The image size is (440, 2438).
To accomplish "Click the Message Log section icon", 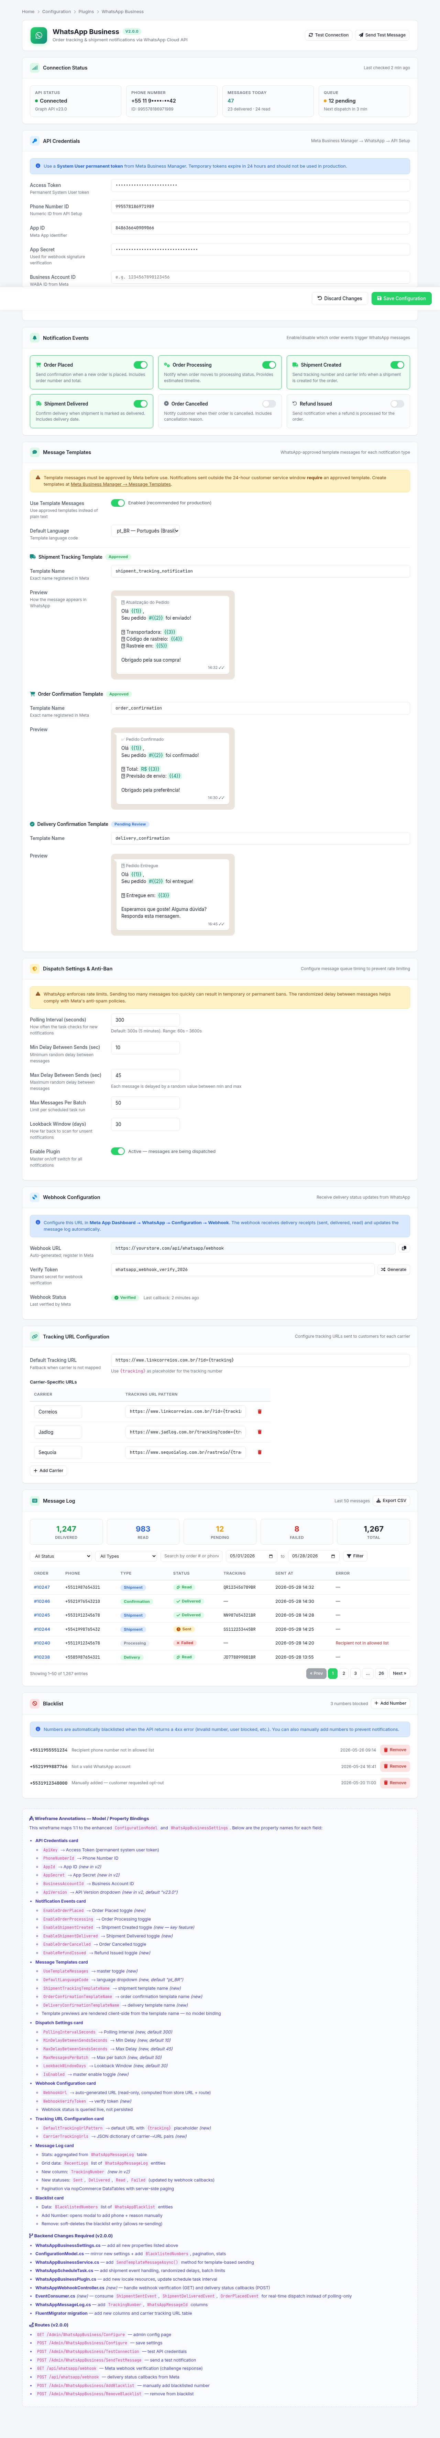I will (x=35, y=1500).
